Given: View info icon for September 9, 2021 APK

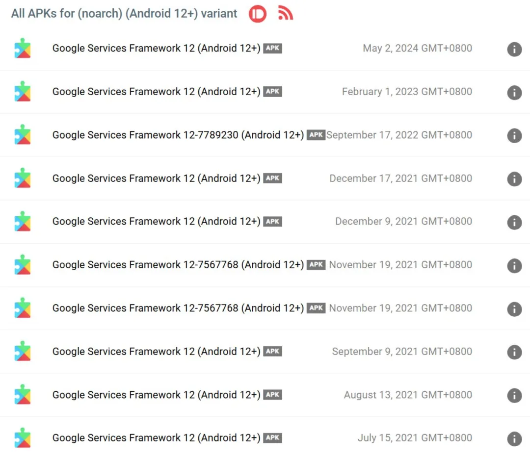Looking at the screenshot, I should 514,352.
